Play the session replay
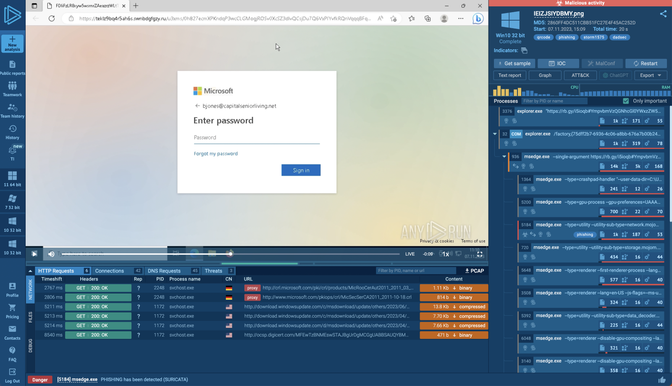The image size is (672, 386). click(x=34, y=254)
